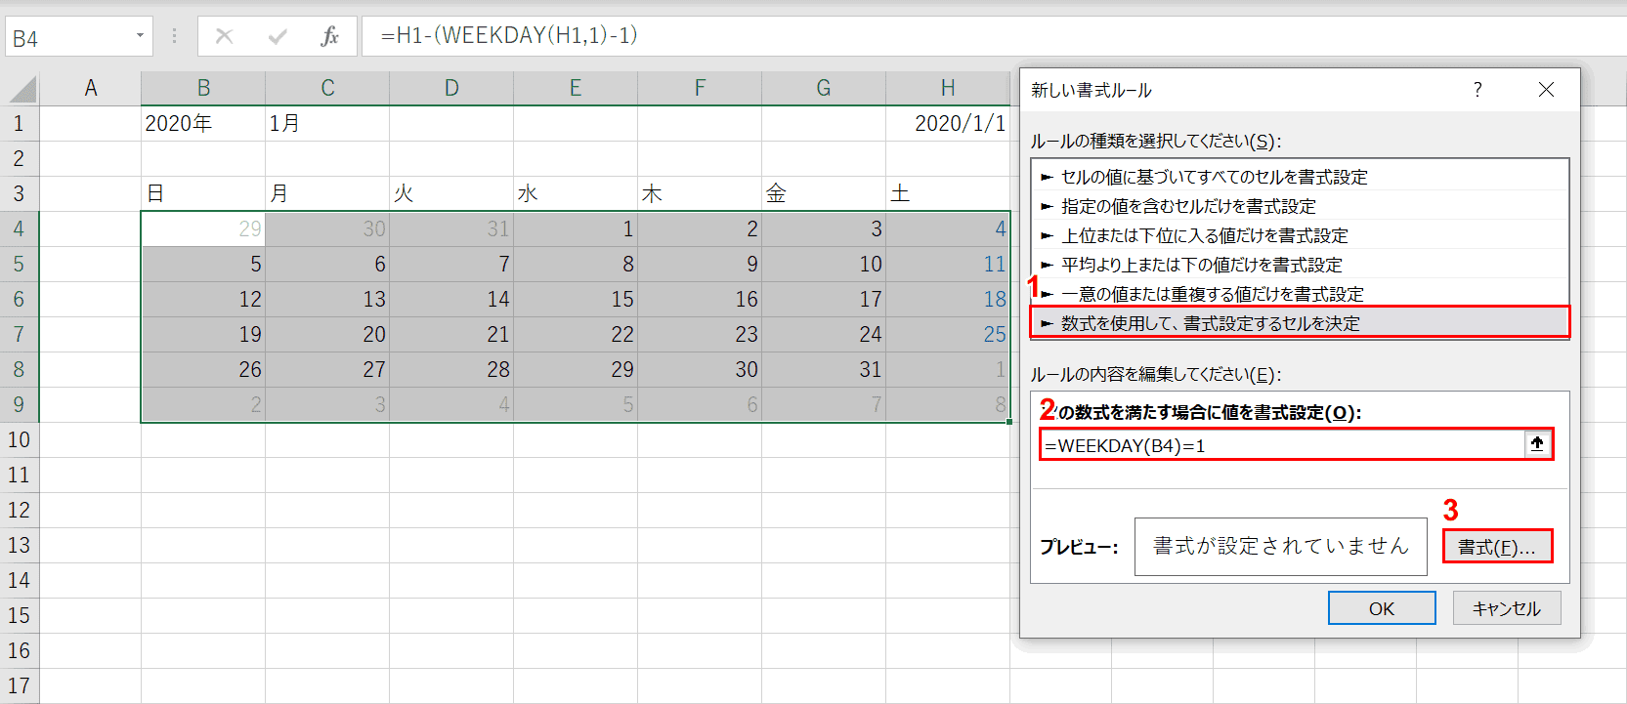Click the 土 weekday header cell
1627x704 pixels.
(x=948, y=193)
